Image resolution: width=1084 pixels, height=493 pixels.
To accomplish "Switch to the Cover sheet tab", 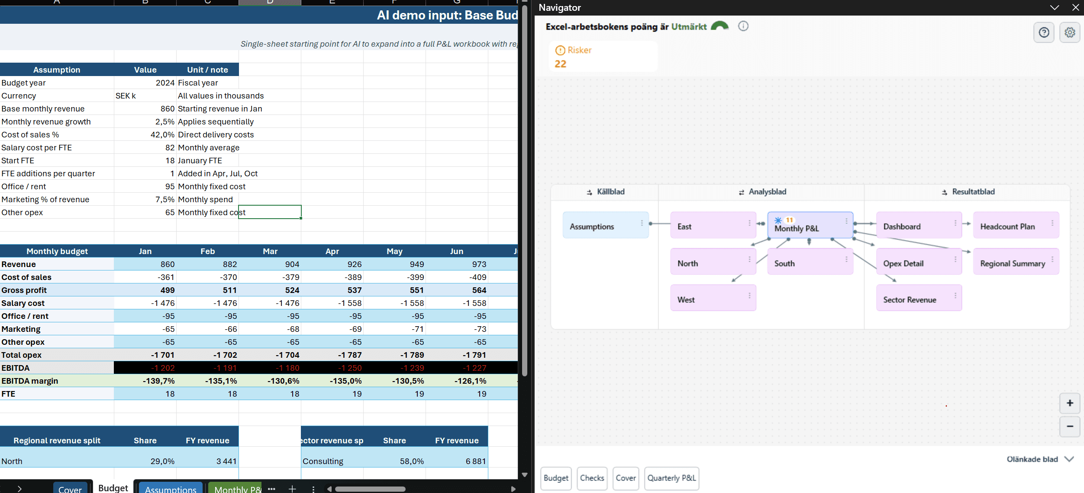I will tap(70, 488).
